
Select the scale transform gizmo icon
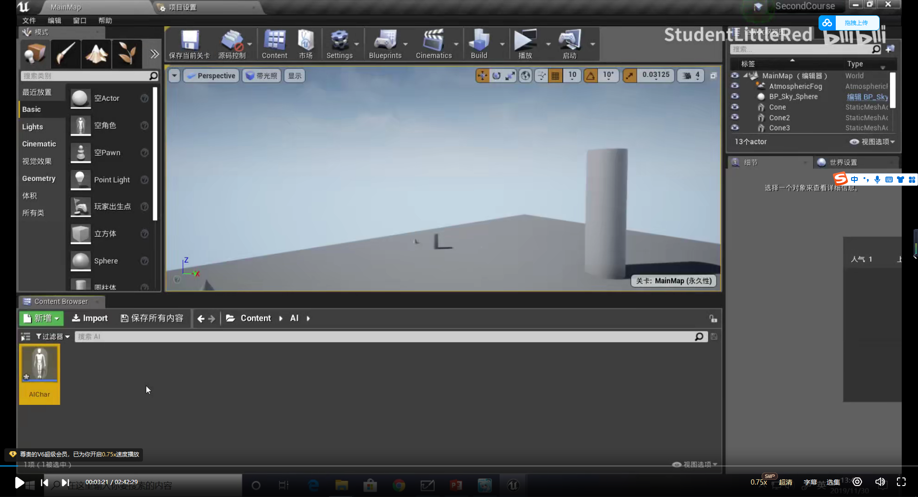coord(510,75)
